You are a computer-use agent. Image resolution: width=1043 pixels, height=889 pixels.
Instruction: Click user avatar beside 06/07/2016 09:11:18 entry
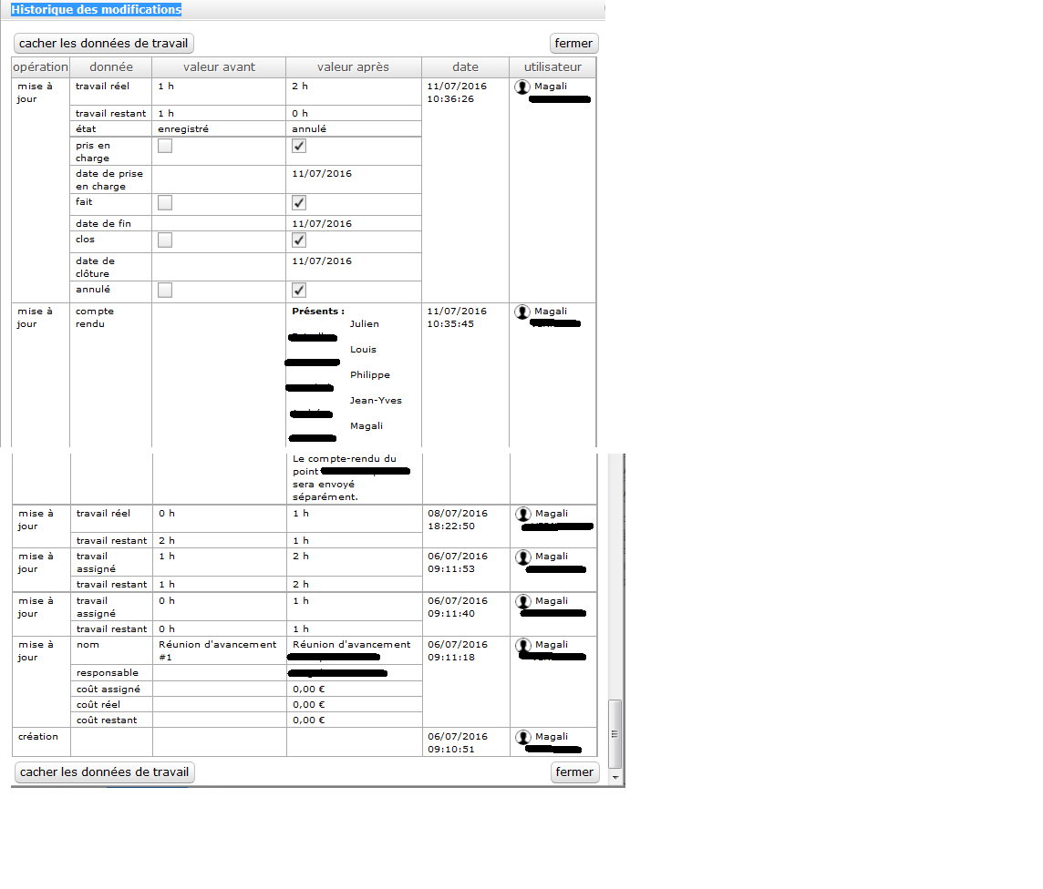(523, 645)
